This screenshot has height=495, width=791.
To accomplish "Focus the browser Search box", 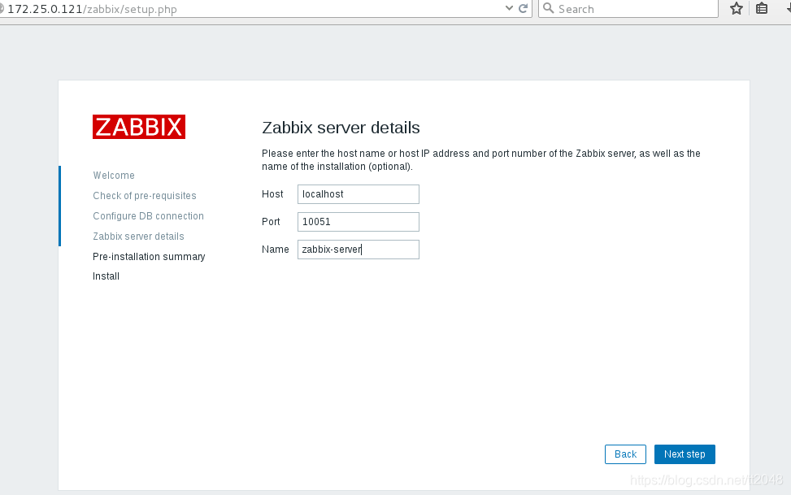I will (x=628, y=9).
